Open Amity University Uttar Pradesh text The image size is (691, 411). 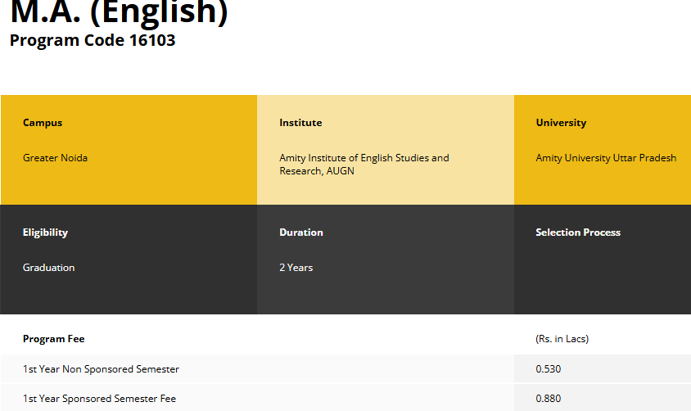606,158
